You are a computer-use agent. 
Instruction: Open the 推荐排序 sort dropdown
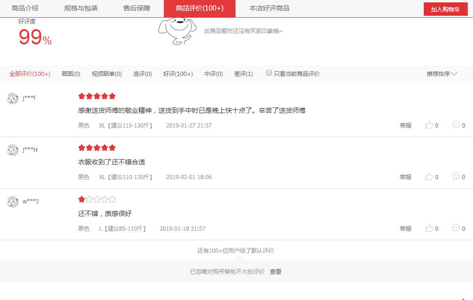pos(441,74)
